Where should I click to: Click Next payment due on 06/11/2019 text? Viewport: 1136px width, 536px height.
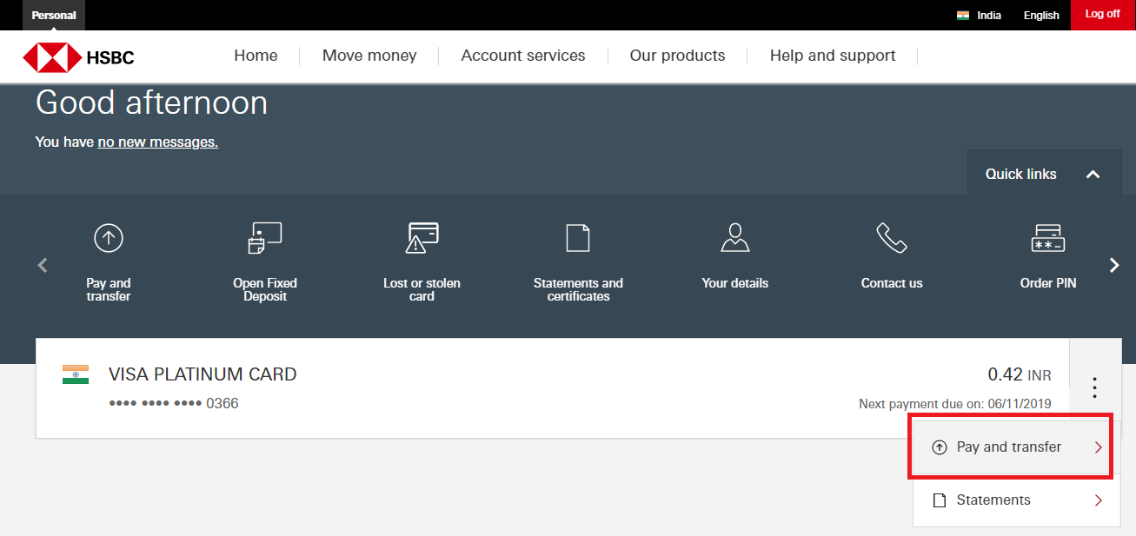[955, 404]
